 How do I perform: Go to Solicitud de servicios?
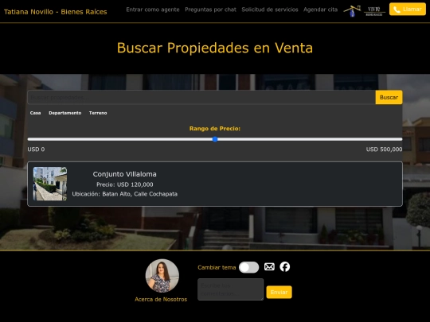[270, 10]
